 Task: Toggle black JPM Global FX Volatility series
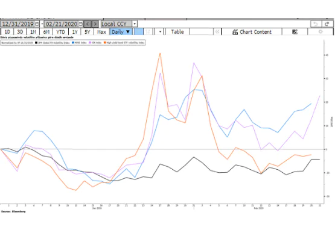pos(53,43)
